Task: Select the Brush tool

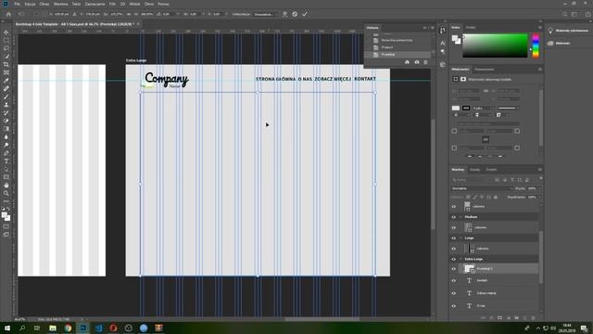Action: click(6, 96)
